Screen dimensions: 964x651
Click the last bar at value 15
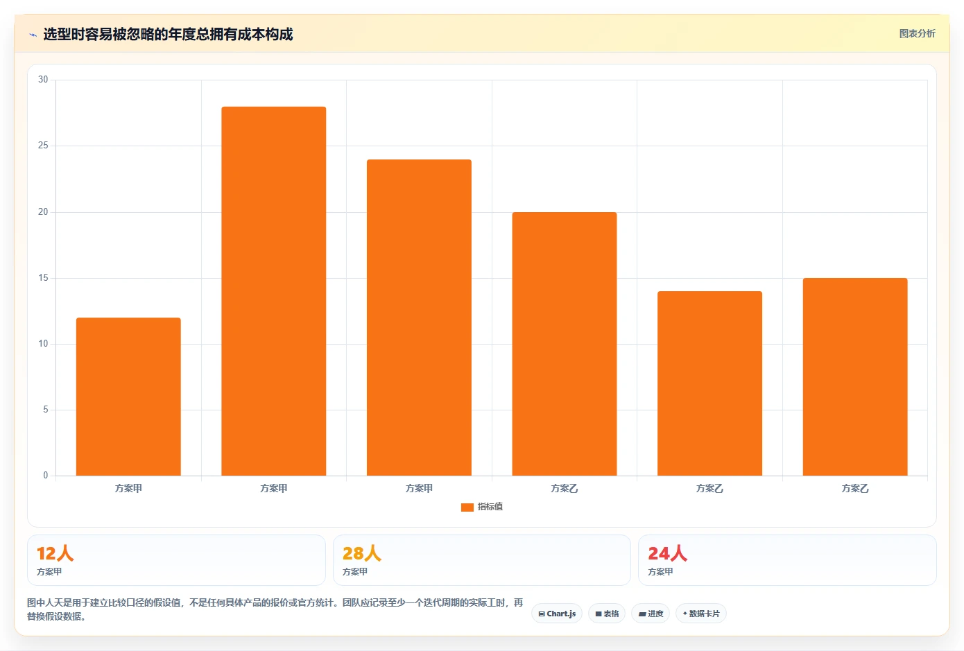[x=855, y=376]
